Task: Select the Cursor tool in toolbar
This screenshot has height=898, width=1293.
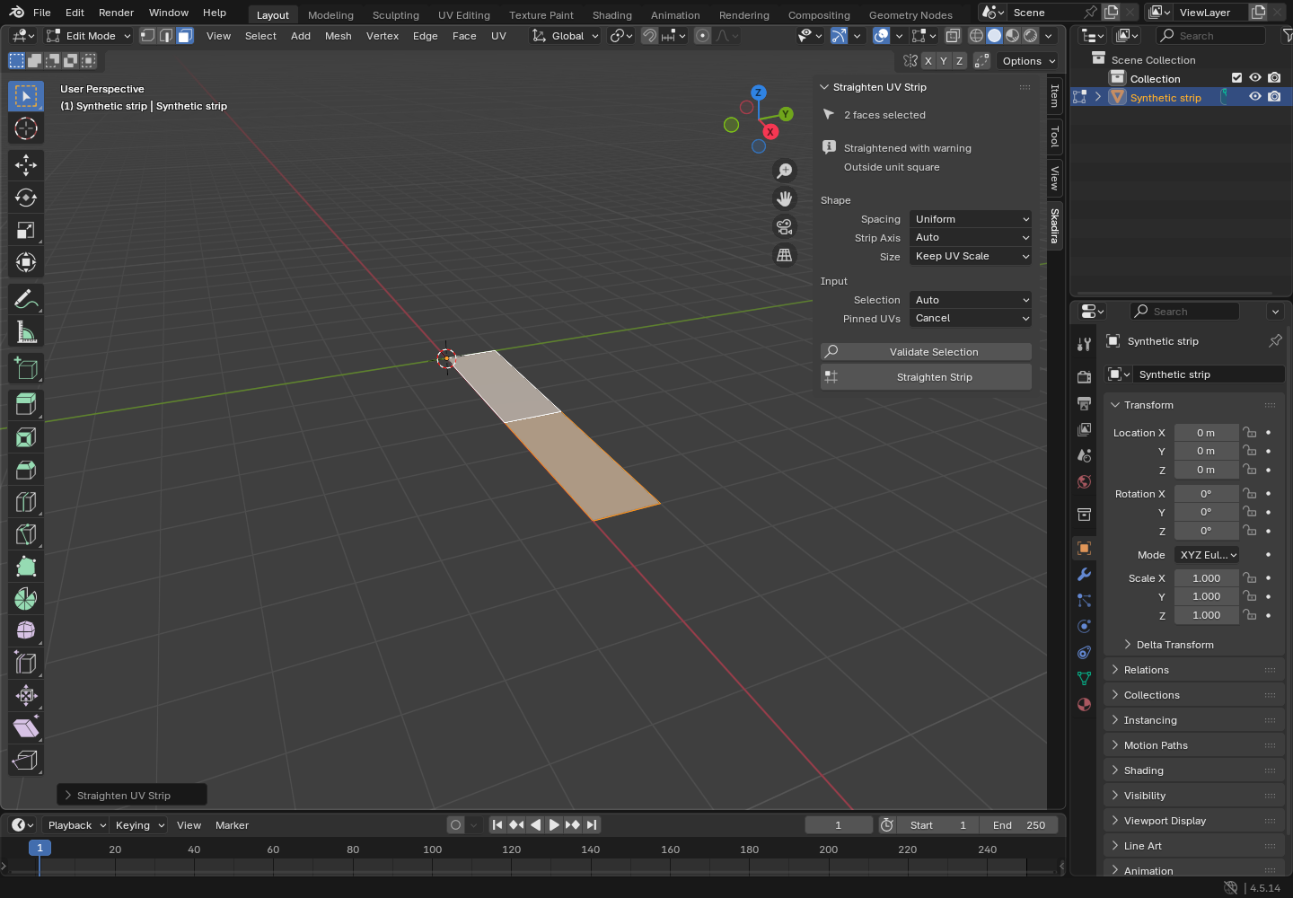Action: [26, 128]
